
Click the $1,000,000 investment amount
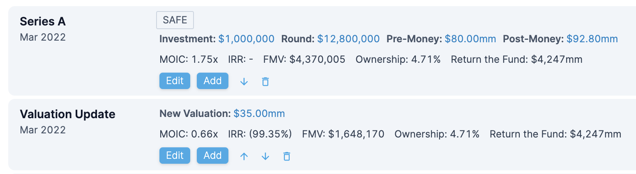246,39
